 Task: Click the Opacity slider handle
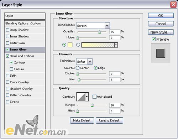point(100,32)
